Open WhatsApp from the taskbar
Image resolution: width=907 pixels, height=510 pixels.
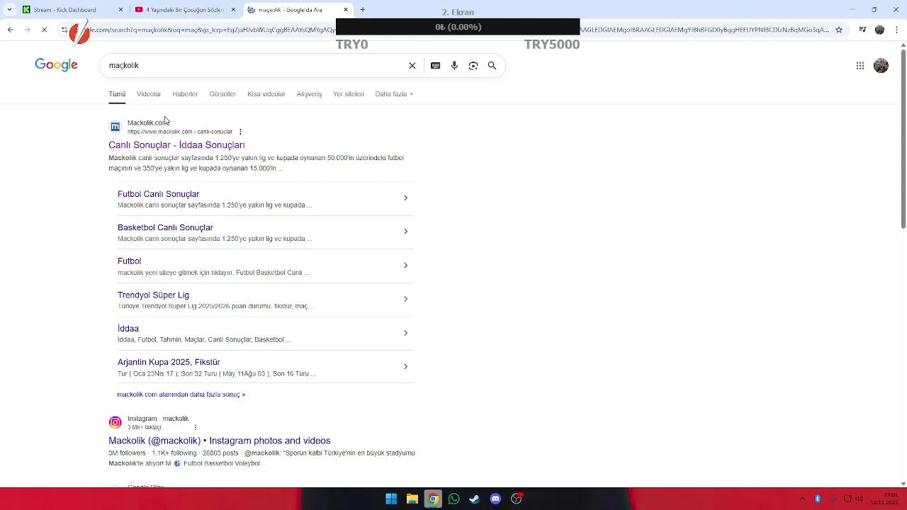(453, 499)
